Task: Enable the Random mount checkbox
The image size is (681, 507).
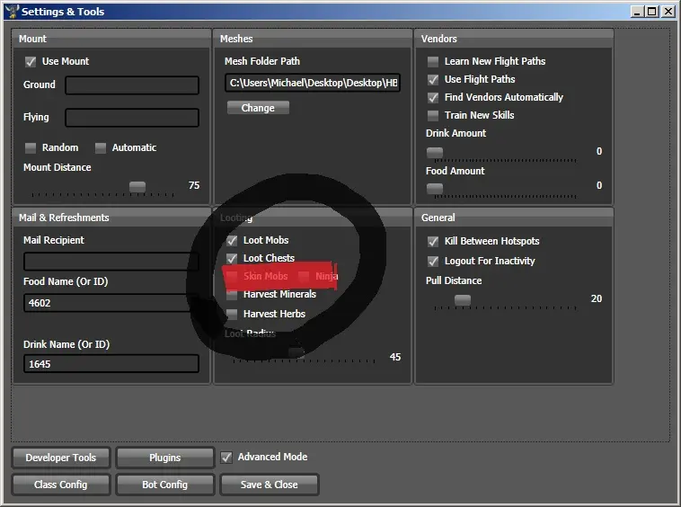Action: pyautogui.click(x=31, y=147)
